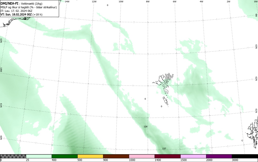The image size is (258, 162).
Task: Select the purple 2000–3000 legend swatch
Action: (x=219, y=156)
